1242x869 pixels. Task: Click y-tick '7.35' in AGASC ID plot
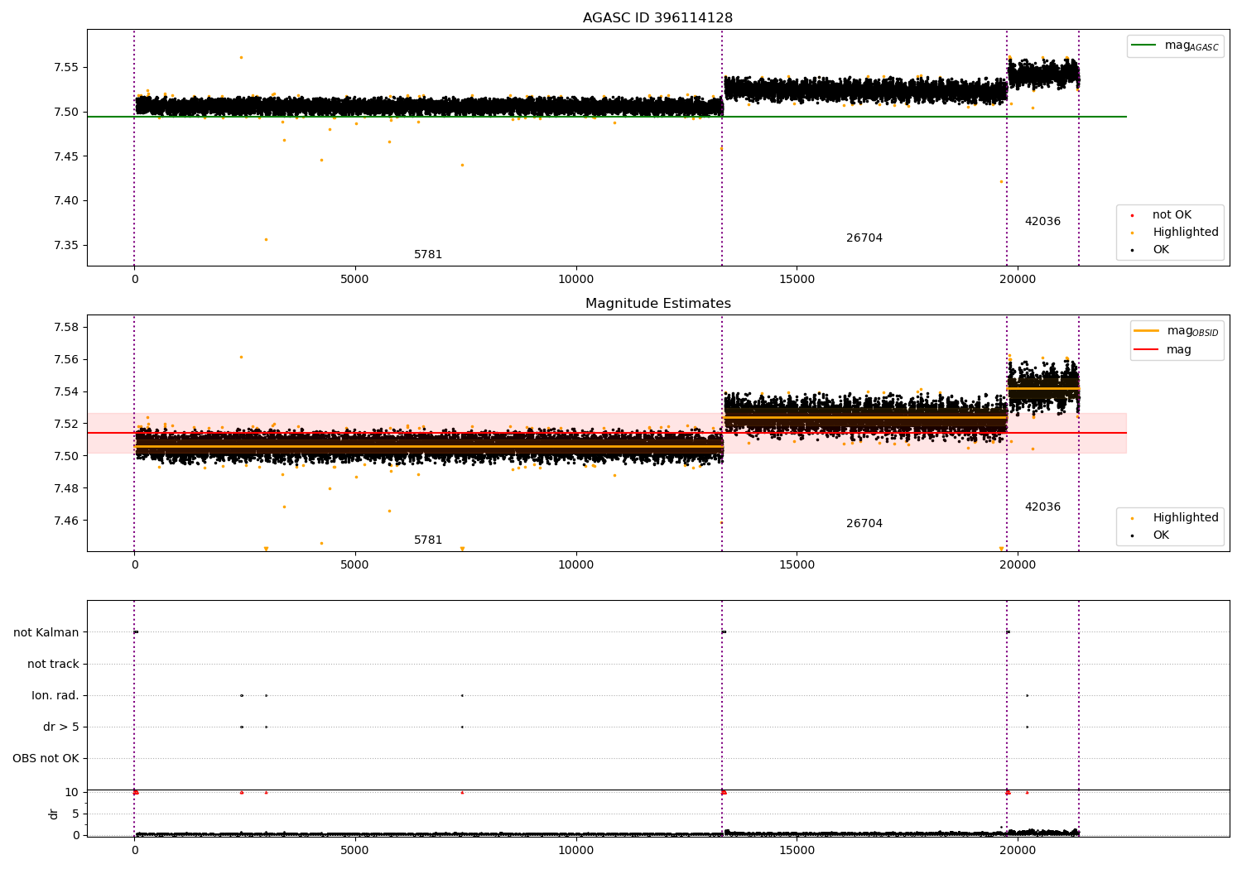(66, 246)
